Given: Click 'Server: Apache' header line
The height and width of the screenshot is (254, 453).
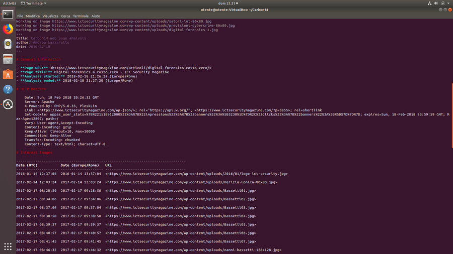Looking at the screenshot, I should [x=39, y=102].
